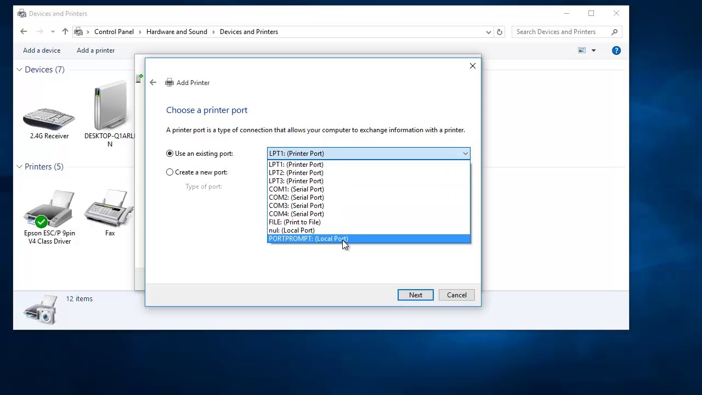Screen dimensions: 702x395
Task: Click the Cancel button
Action: point(457,295)
